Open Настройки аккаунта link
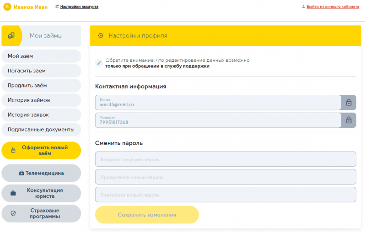Image resolution: width=366 pixels, height=234 pixels. click(79, 6)
